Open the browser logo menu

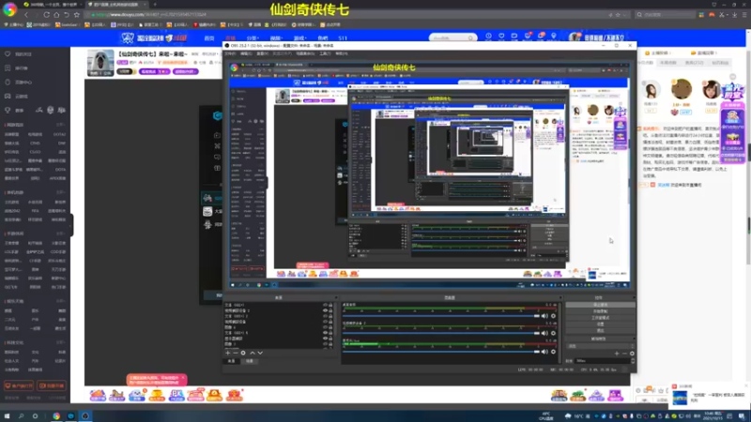tap(9, 9)
